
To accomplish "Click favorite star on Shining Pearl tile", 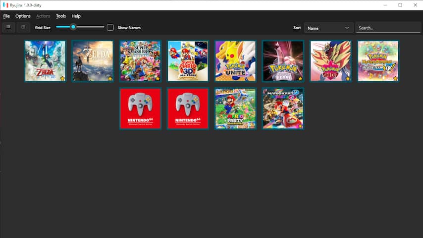I will 300,79.
